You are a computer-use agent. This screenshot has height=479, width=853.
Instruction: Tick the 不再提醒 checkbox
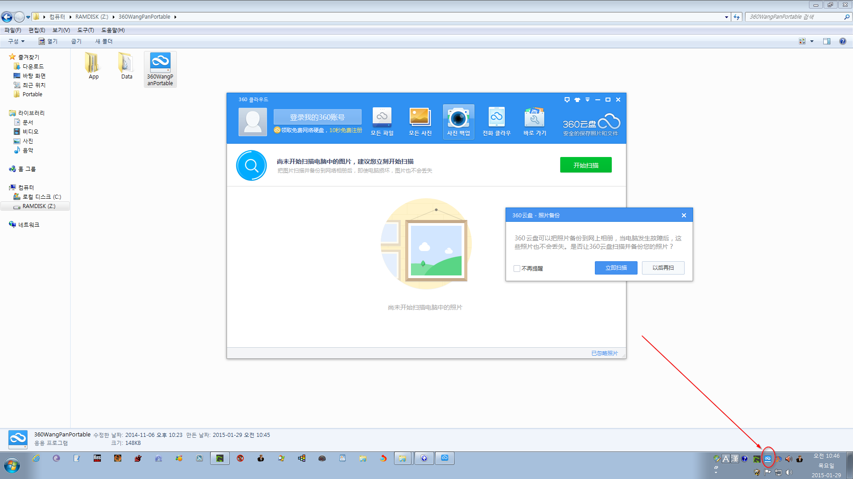tap(517, 268)
